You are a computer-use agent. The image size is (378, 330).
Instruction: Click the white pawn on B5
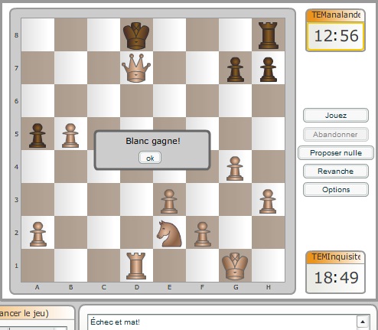(x=70, y=136)
